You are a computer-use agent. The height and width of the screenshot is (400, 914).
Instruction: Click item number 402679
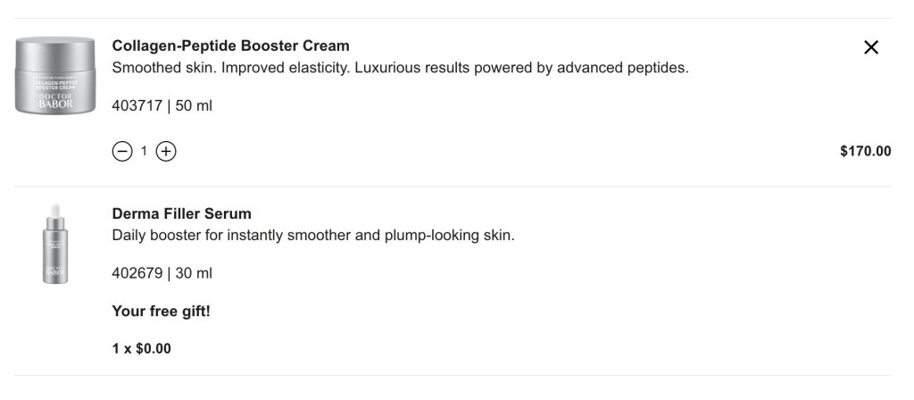pos(137,273)
